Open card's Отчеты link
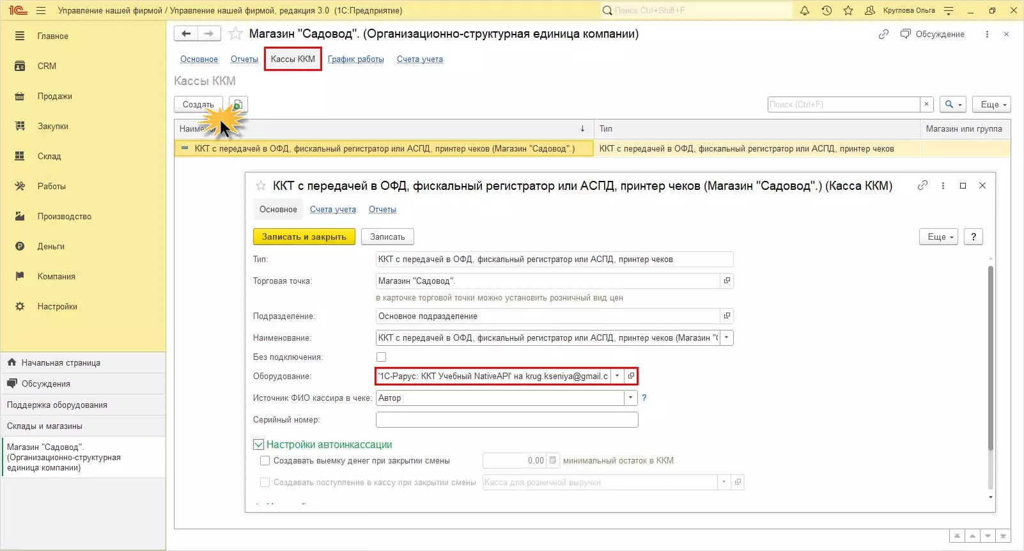The width and height of the screenshot is (1024, 551). (x=382, y=210)
